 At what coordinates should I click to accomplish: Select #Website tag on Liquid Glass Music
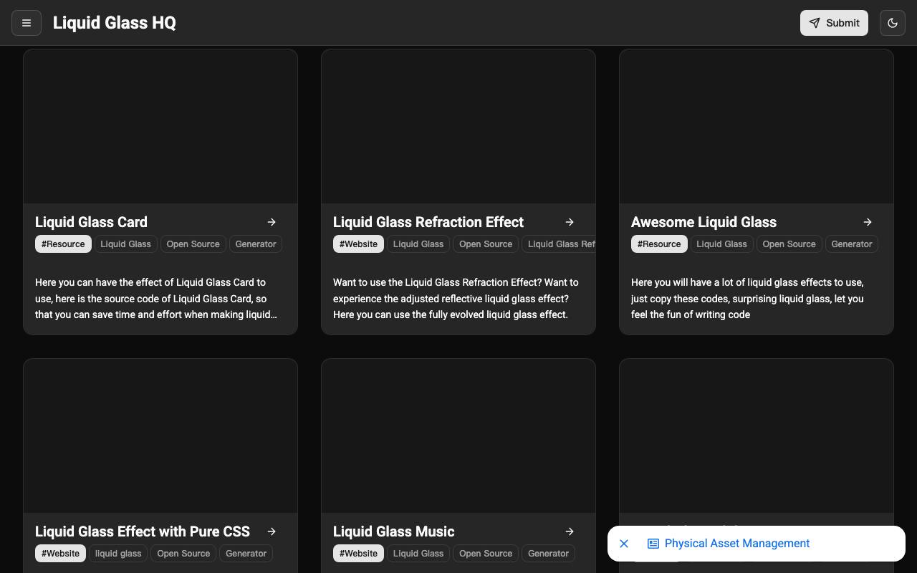click(x=358, y=554)
